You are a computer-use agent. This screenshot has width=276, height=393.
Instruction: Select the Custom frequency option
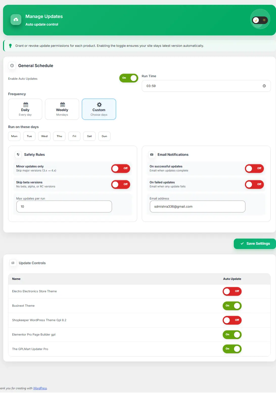(x=99, y=109)
